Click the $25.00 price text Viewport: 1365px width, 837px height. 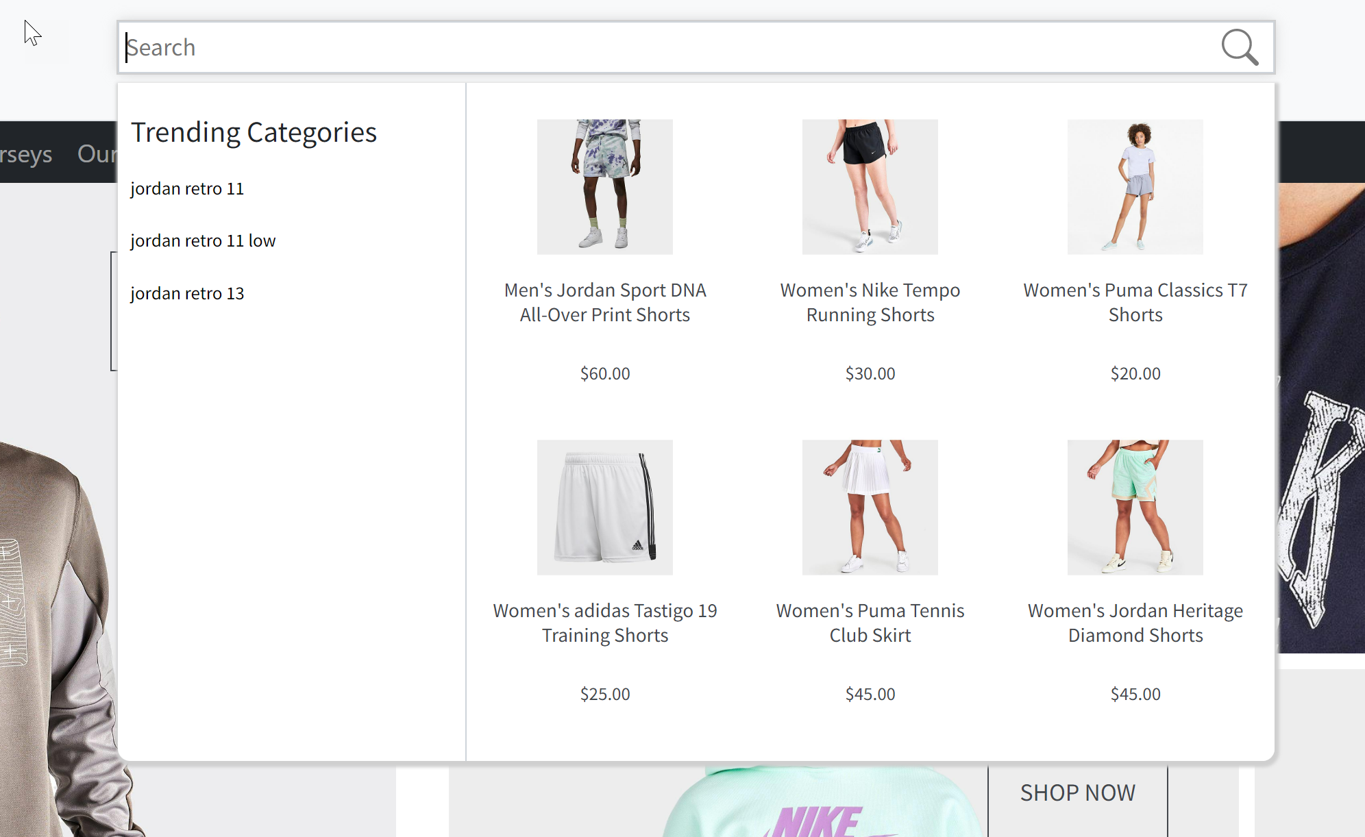click(x=605, y=694)
